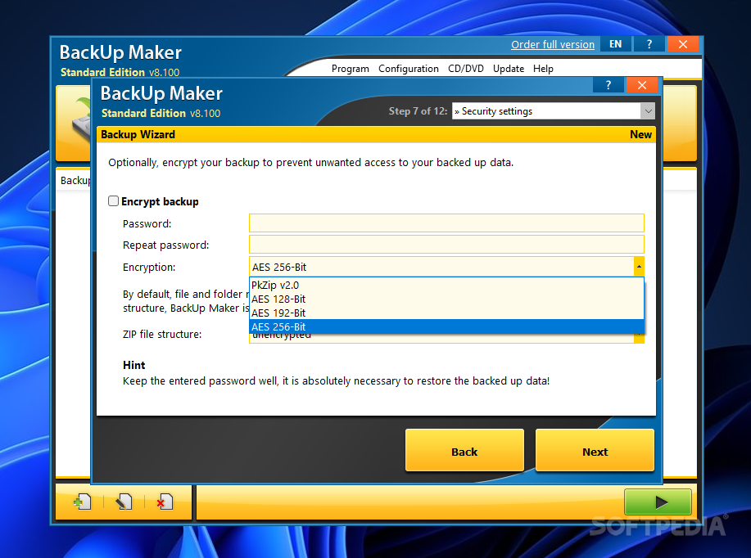Viewport: 751px width, 558px height.
Task: Follow the Order full version link
Action: [553, 44]
